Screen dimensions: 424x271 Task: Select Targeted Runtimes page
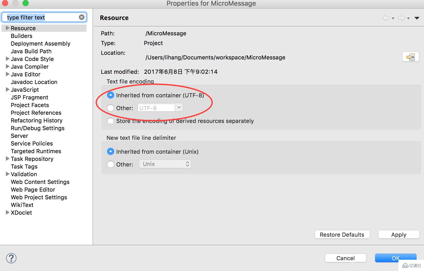[x=36, y=151]
